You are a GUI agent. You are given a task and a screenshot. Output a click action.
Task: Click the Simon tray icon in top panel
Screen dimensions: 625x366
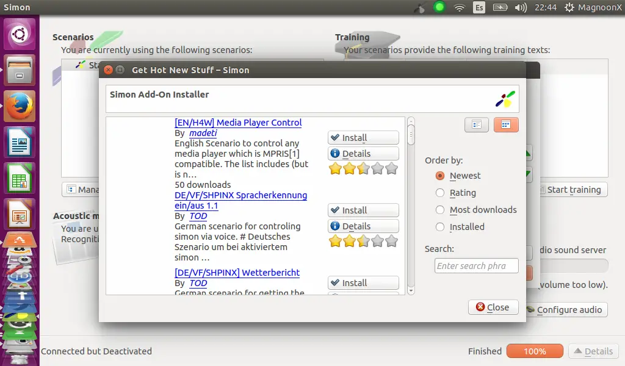pos(419,7)
